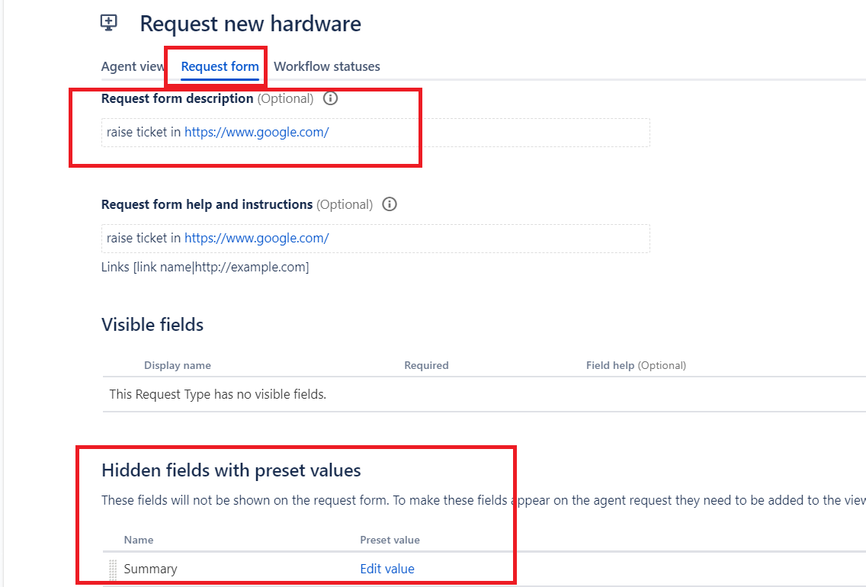Click Edit value for the Summary preset
This screenshot has width=866, height=587.
pyautogui.click(x=386, y=568)
